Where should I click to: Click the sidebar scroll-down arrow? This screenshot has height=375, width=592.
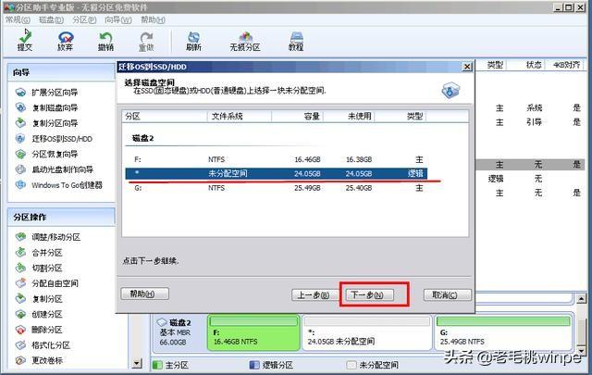(x=137, y=364)
